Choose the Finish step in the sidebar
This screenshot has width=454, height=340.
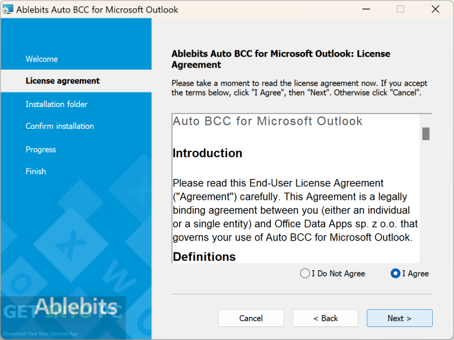tap(35, 171)
